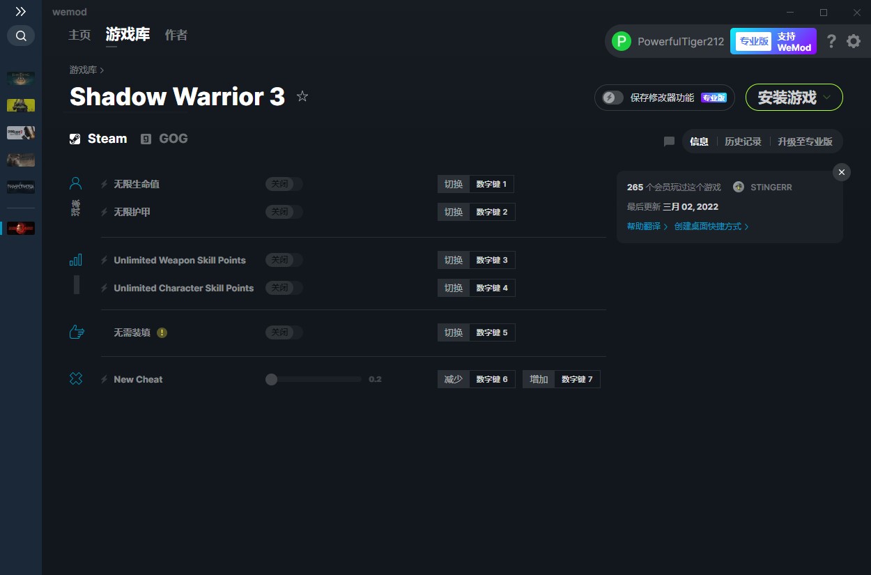Click 切换 button for 无限生命值
This screenshot has width=871, height=575.
[x=454, y=184]
